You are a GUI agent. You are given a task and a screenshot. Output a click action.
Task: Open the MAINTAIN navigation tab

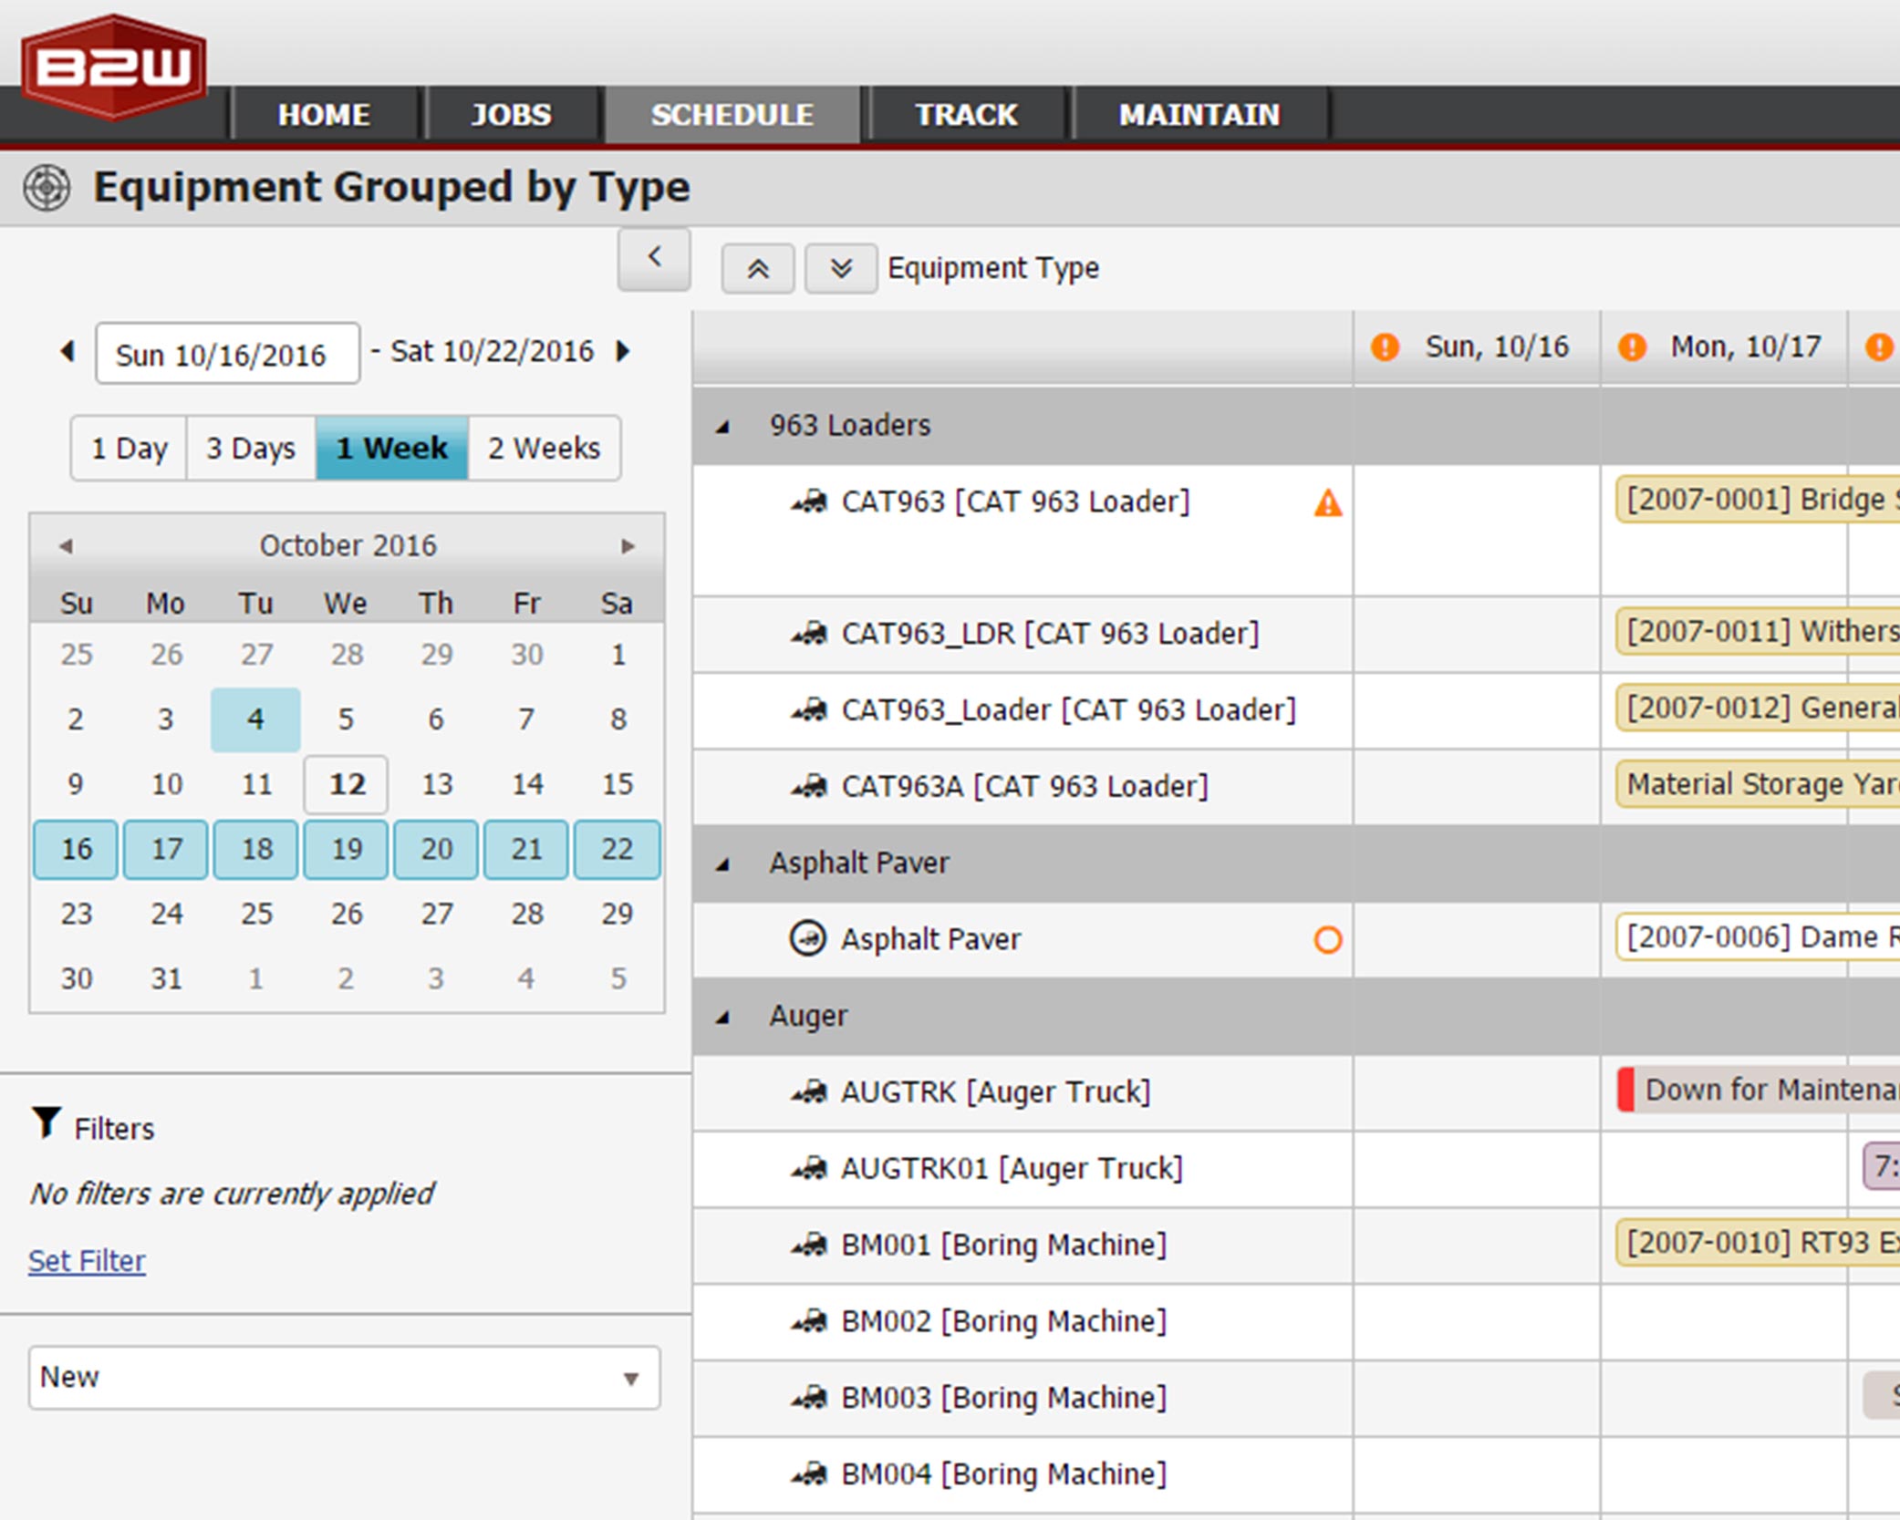1199,115
